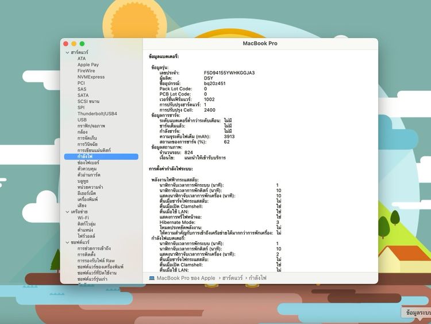Click the yellow minimize window button
This screenshot has width=431, height=324.
pyautogui.click(x=74, y=44)
